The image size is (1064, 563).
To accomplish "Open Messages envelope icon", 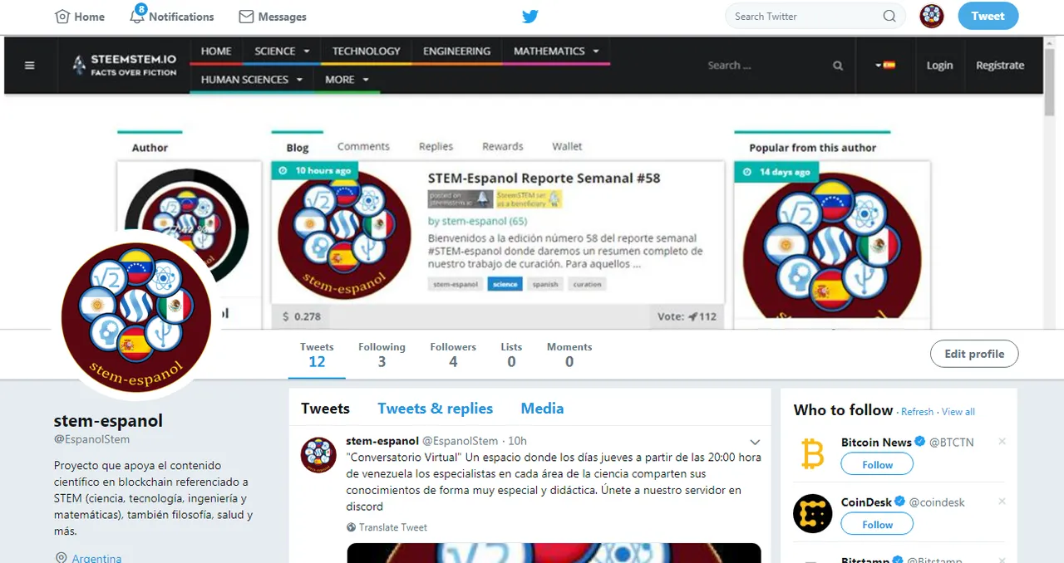I will tap(246, 17).
